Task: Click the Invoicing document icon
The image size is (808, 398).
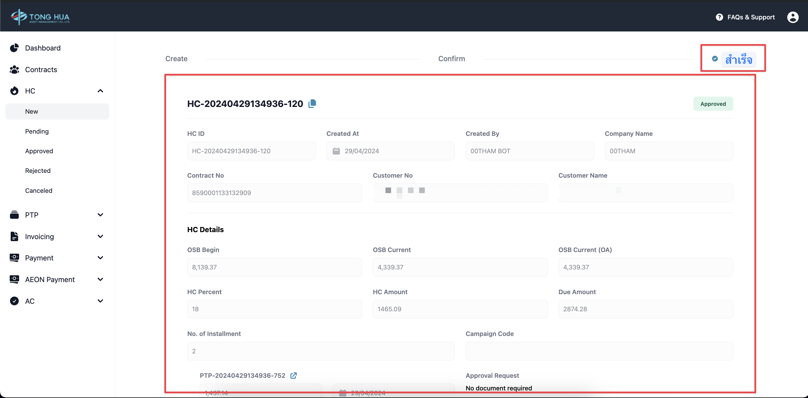Action: point(14,237)
